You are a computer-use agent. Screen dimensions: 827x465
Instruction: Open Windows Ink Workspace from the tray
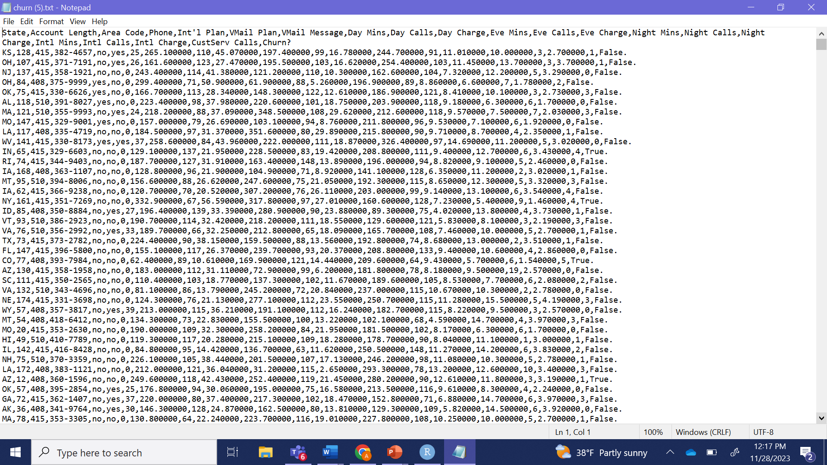tap(735, 452)
